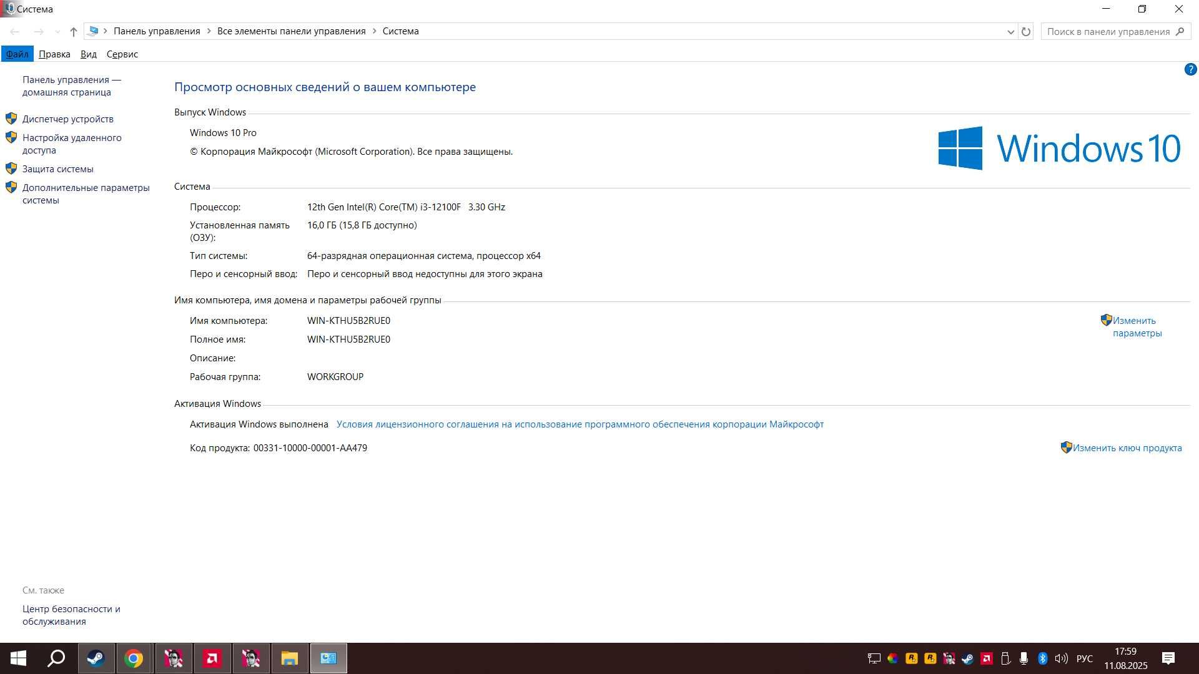Expand chevron after Панель управления breadcrumb
The image size is (1199, 674).
(x=209, y=31)
